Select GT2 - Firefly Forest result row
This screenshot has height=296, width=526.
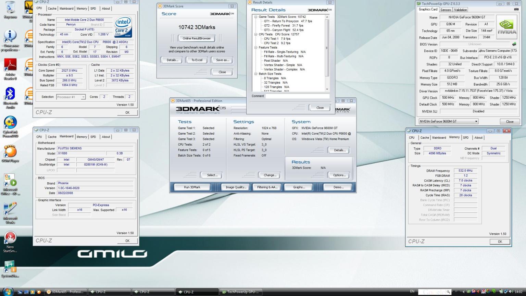284,26
